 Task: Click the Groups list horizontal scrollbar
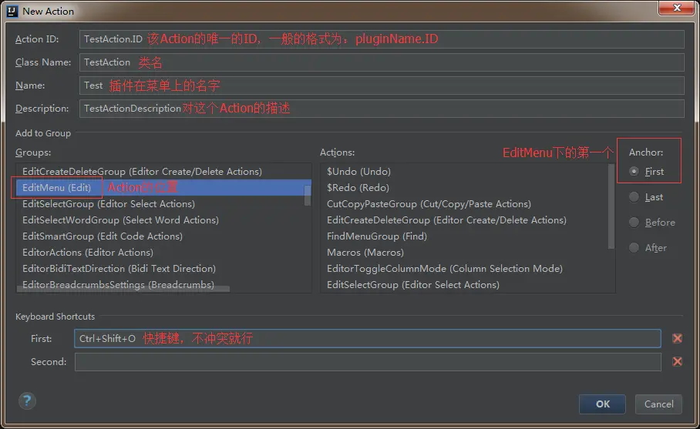point(123,289)
